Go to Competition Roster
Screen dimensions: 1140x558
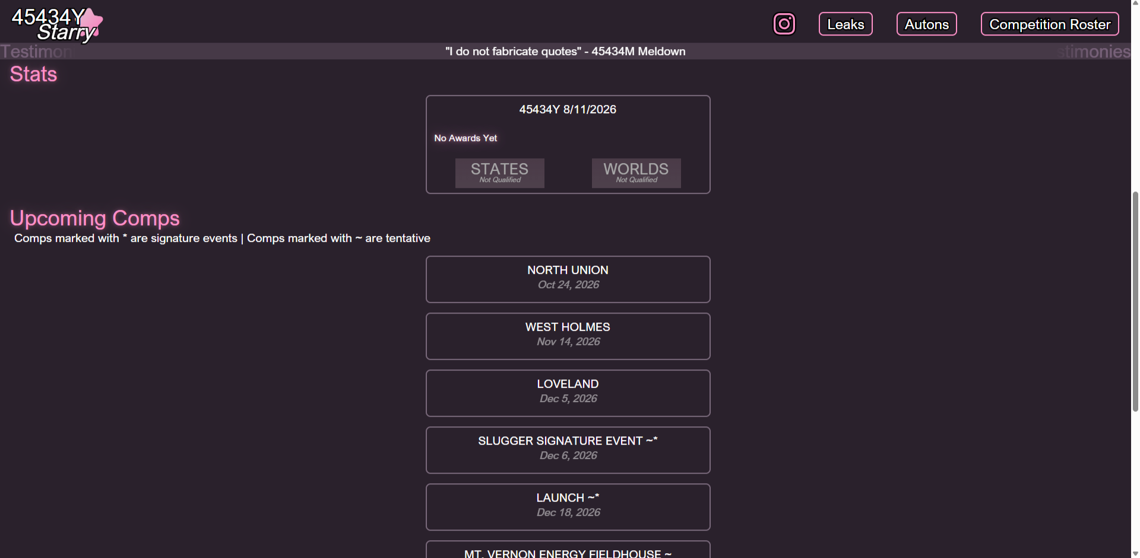coord(1050,24)
